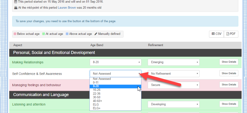Open the Making Relationships age band dropdown
Image resolution: width=247 pixels, height=113 pixels.
pos(115,62)
